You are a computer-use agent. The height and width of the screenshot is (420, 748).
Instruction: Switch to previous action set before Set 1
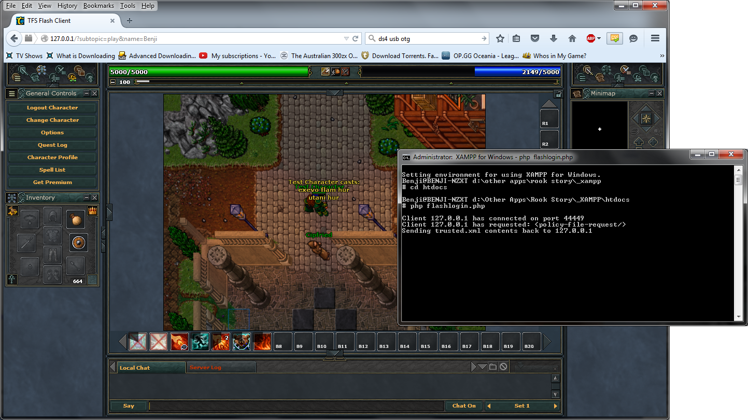coord(489,406)
